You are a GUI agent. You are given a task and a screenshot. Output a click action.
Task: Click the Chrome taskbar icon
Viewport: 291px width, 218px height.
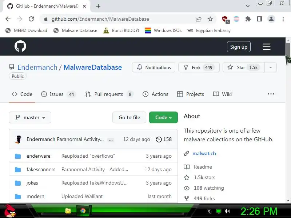click(83, 211)
